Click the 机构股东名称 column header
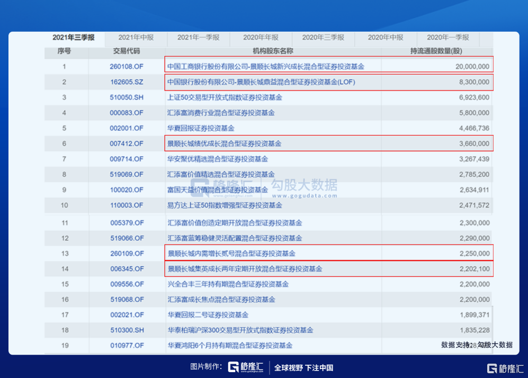Viewport: 528px width, 378px height. [x=273, y=51]
